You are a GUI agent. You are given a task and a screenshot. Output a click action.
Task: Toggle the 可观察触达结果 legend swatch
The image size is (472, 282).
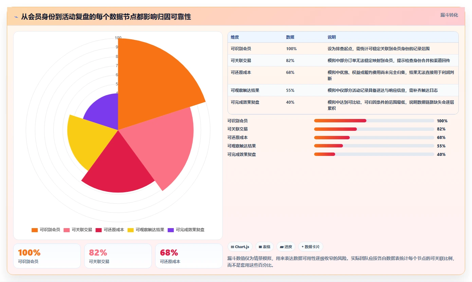pos(131,230)
